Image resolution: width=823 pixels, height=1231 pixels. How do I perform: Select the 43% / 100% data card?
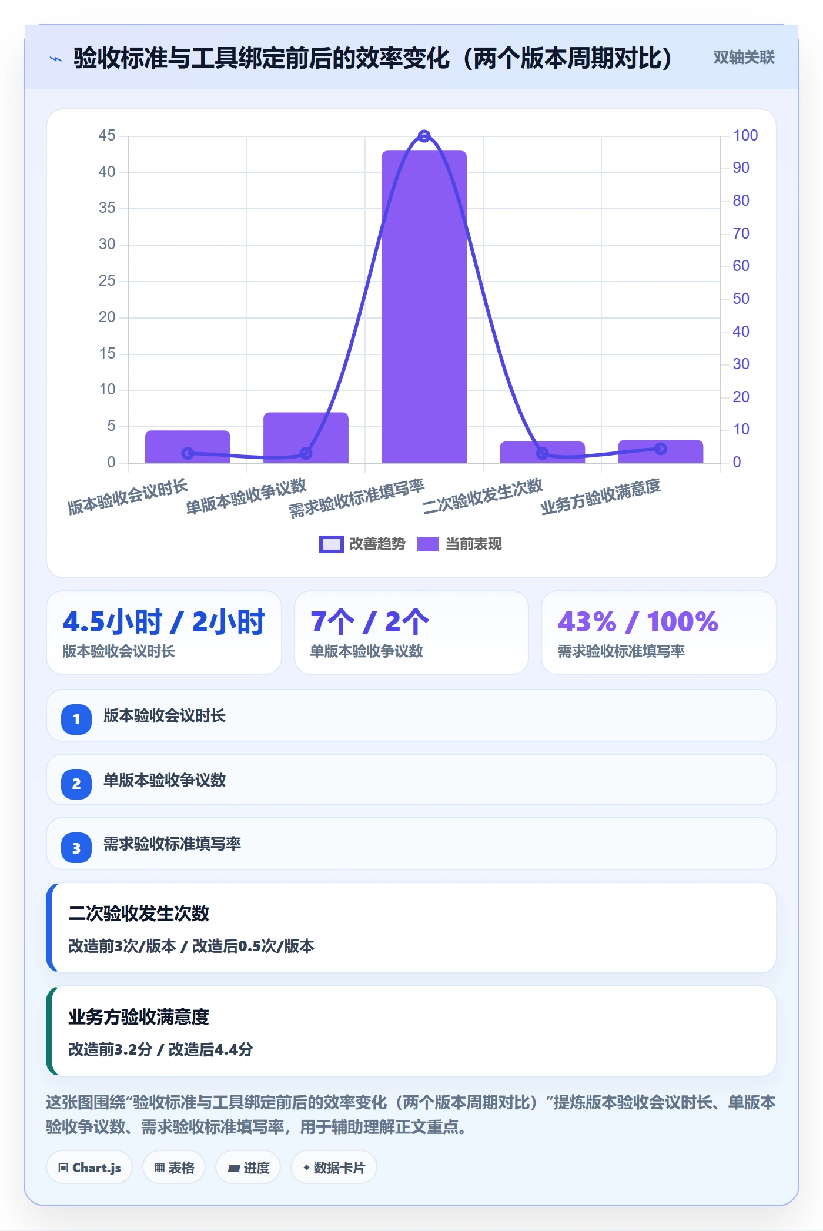point(658,633)
